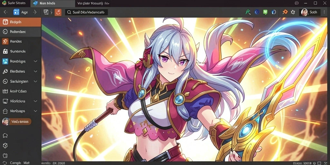This screenshot has width=330, height=165.
Task: Click the Ardryih item's square icon
Action: [x=5, y=22]
